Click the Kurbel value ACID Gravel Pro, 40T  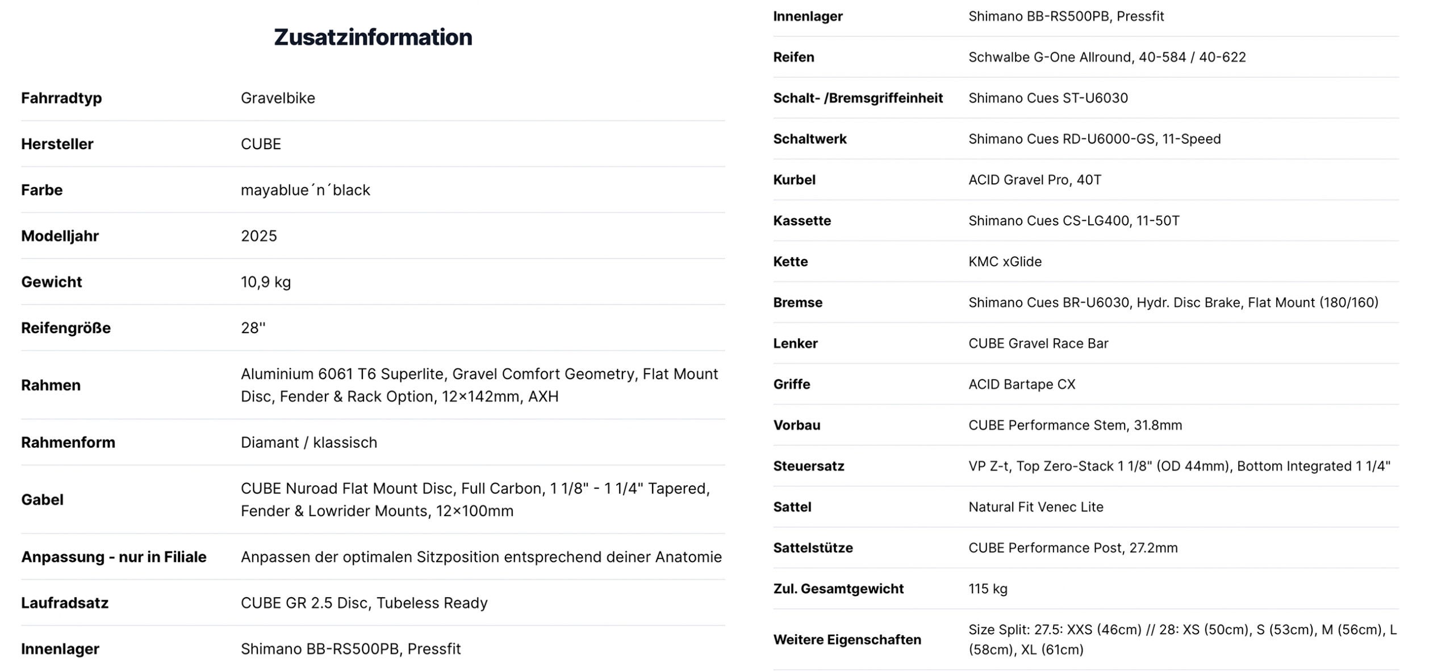point(1034,179)
